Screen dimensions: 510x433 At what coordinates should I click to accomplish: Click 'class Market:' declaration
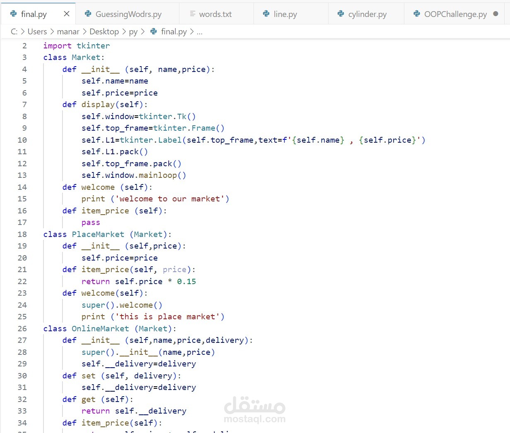74,57
